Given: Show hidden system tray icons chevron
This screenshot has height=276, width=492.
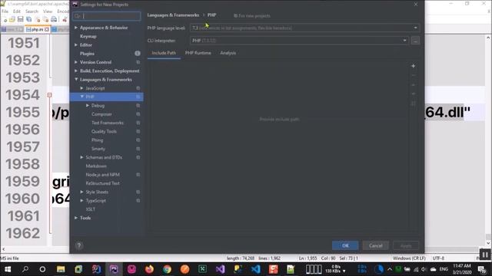Looking at the screenshot, I should 390,269.
